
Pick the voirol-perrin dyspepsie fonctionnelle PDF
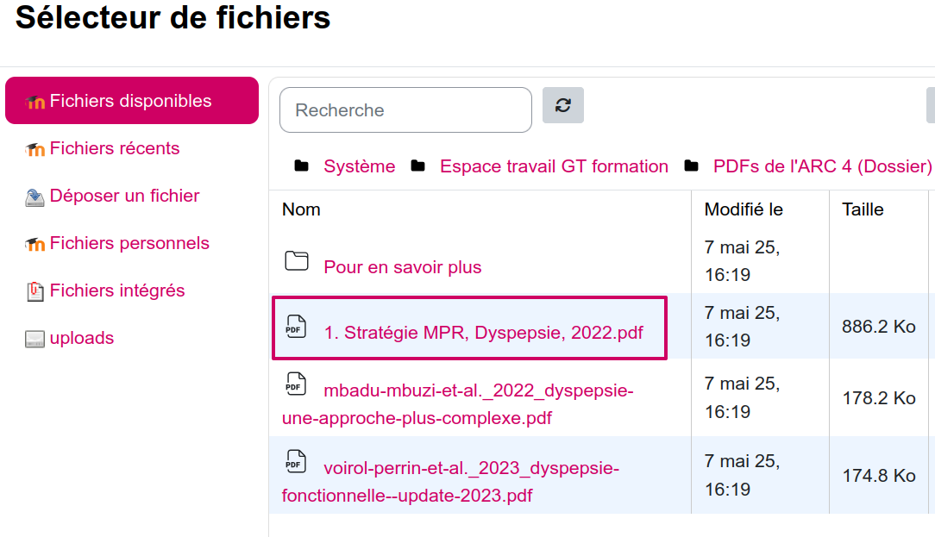click(451, 482)
